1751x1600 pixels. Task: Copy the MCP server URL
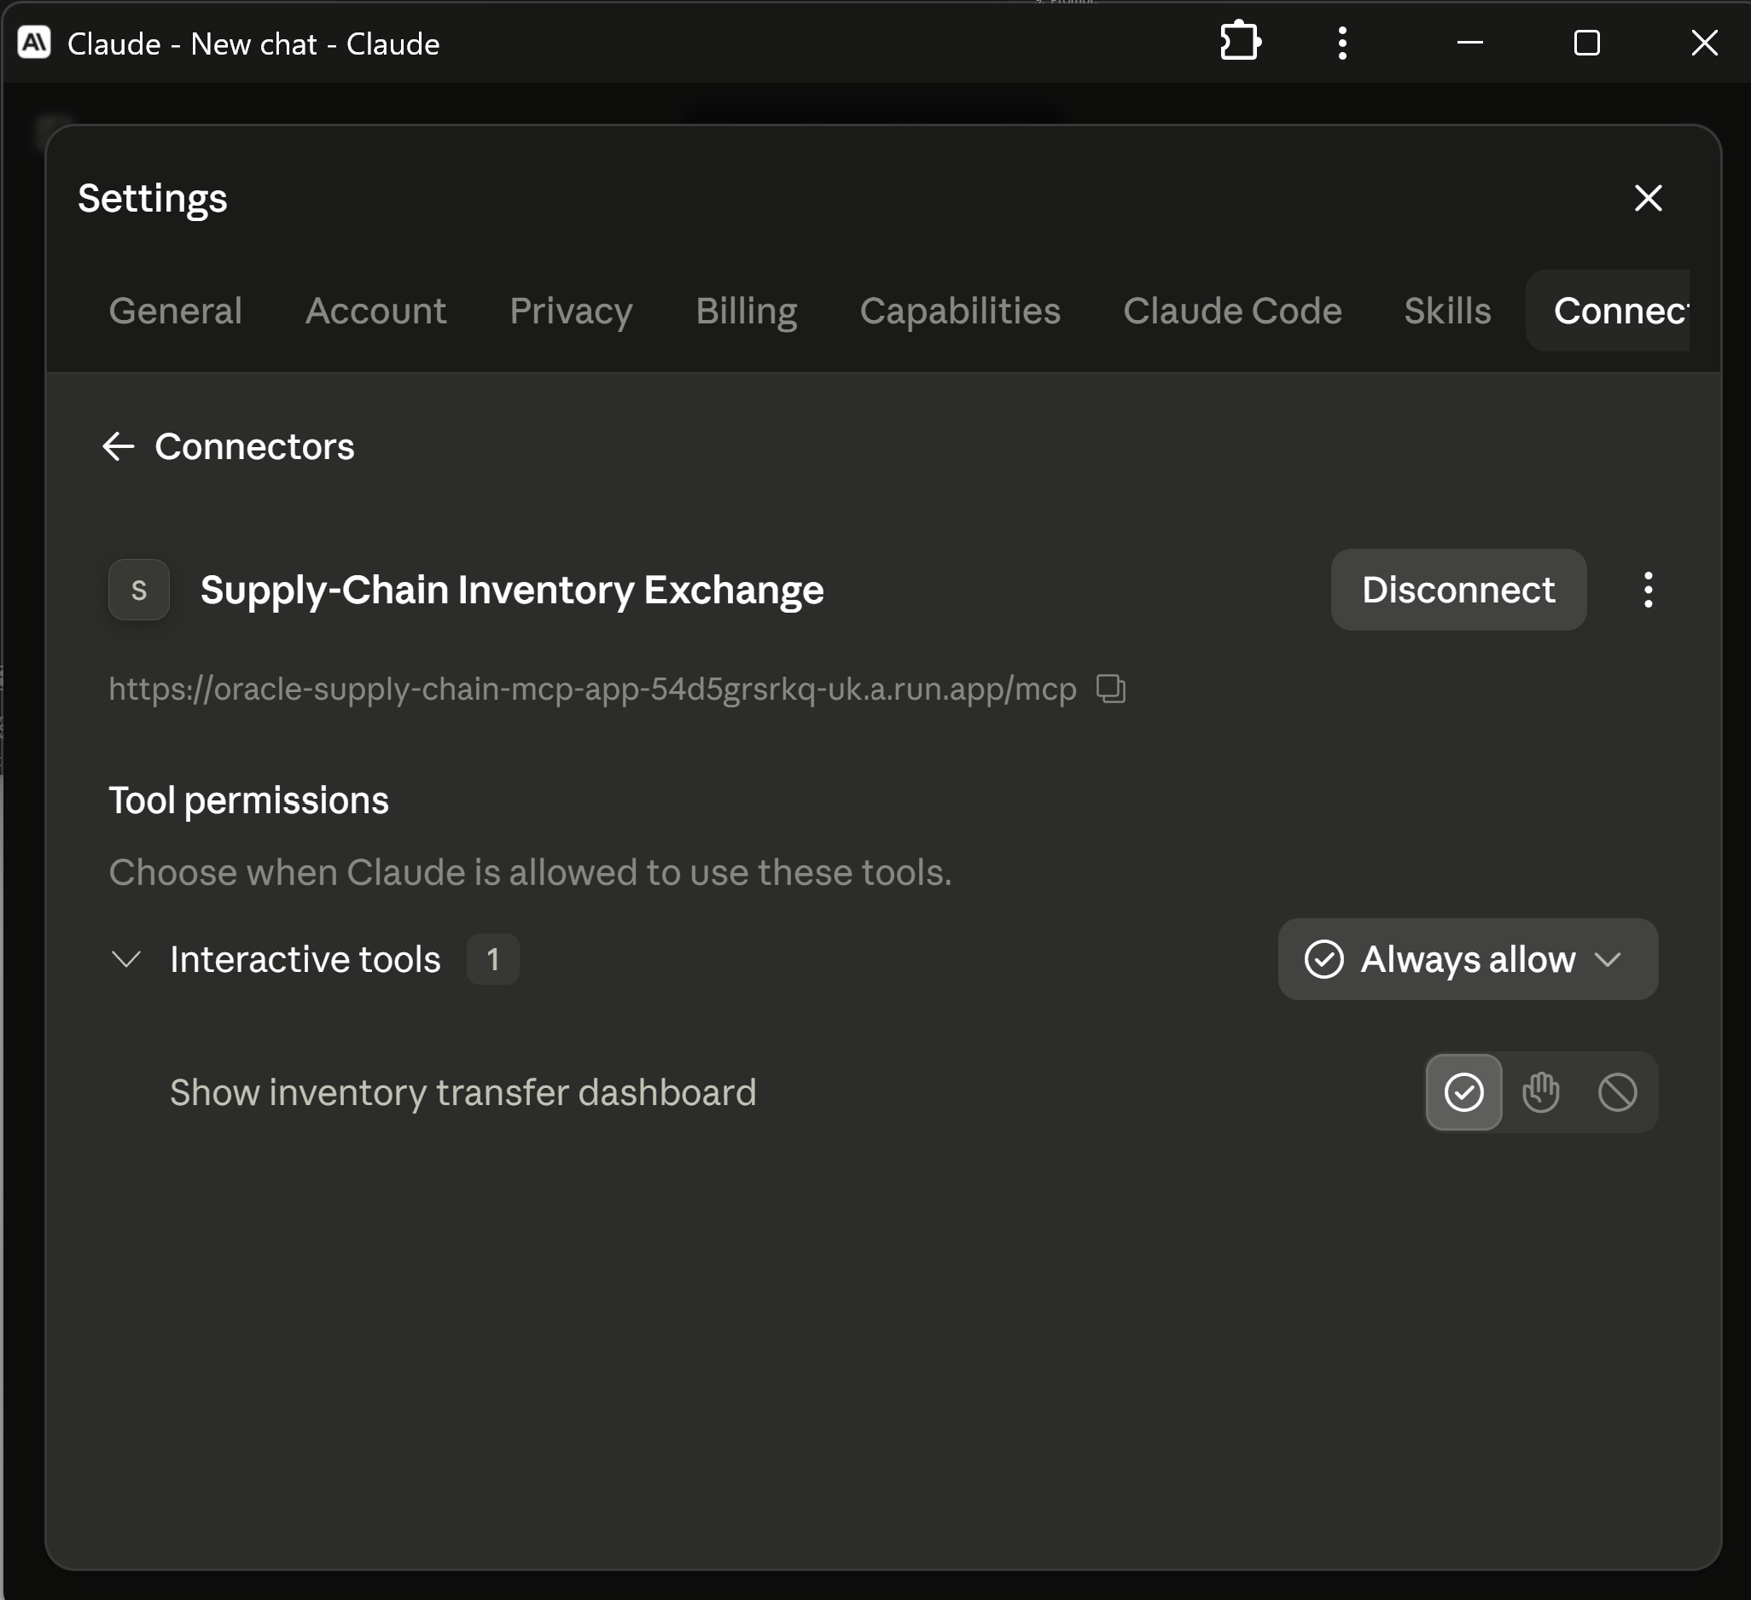point(1110,689)
